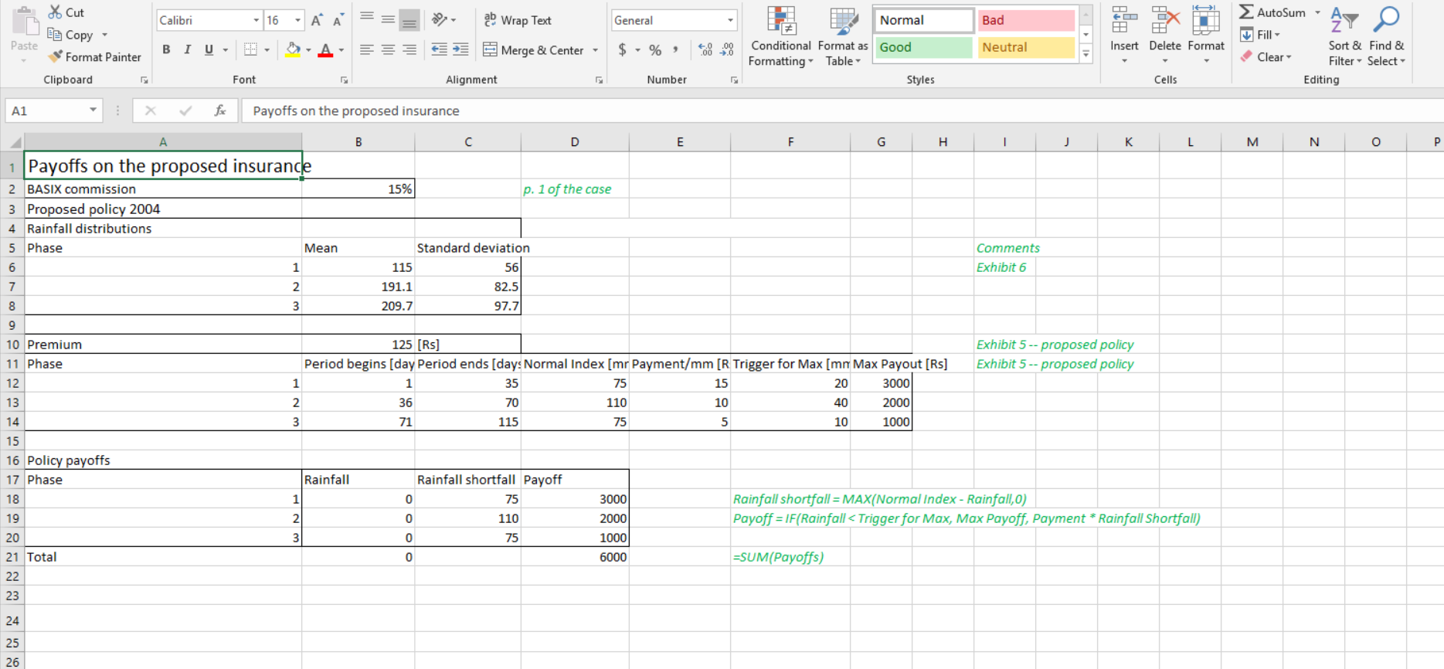Open text orientation options
The height and width of the screenshot is (669, 1444).
(443, 20)
